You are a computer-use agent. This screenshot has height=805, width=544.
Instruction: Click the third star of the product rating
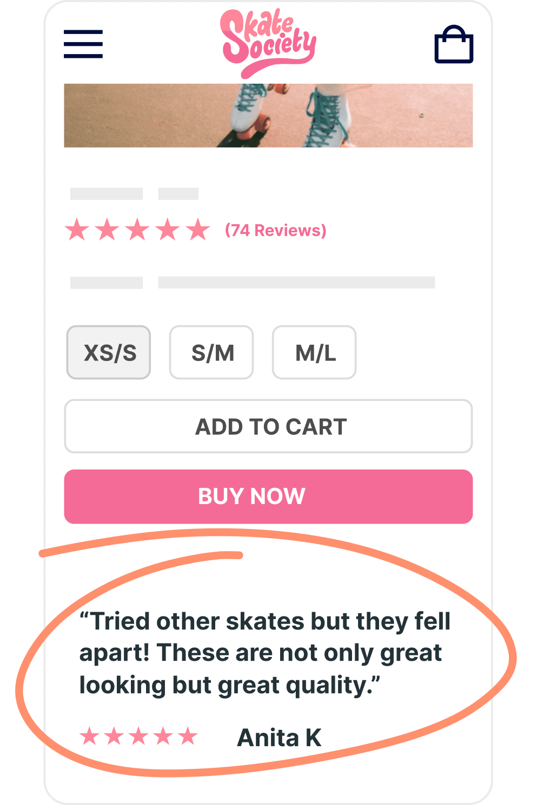(x=138, y=230)
